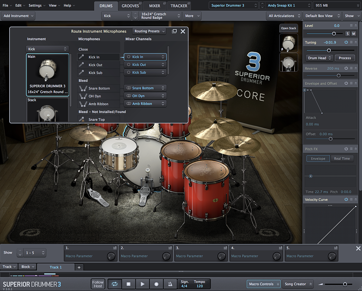Click the Kick In microphone icon
The height and width of the screenshot is (291, 362).
click(x=81, y=57)
